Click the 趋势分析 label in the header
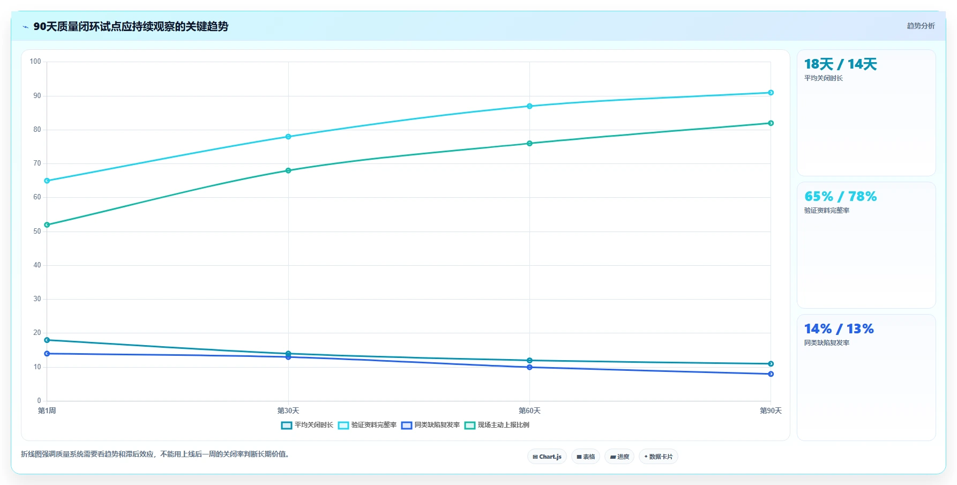 click(921, 26)
